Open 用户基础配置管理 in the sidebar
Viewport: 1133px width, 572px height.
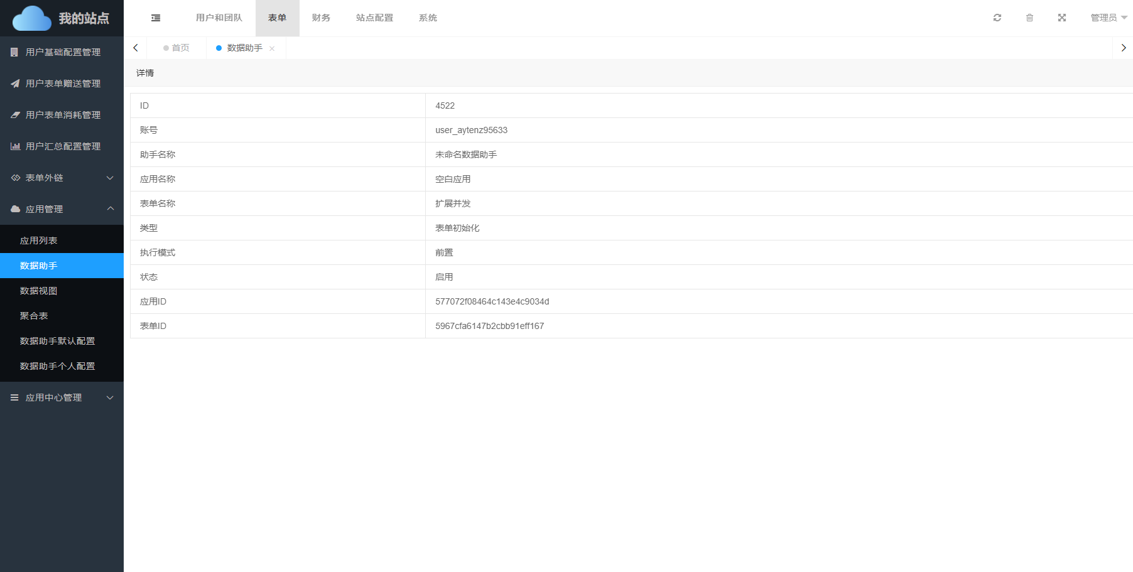coord(62,52)
